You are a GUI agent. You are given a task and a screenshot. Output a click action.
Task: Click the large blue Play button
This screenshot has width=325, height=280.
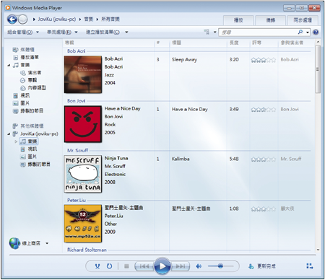(x=162, y=266)
